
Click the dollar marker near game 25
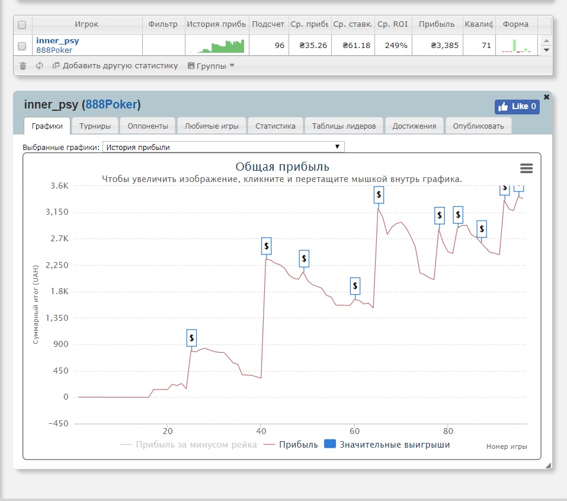[x=191, y=338]
